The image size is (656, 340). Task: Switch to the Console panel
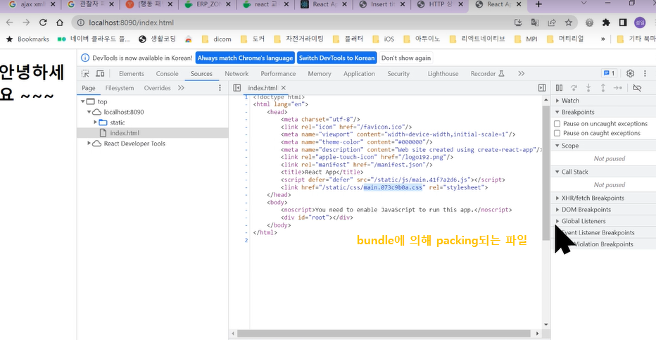coord(167,74)
